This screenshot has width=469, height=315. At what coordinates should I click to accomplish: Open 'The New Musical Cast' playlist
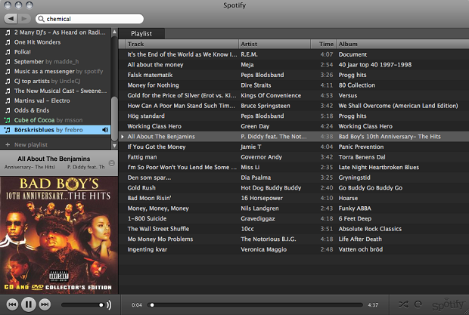55,91
